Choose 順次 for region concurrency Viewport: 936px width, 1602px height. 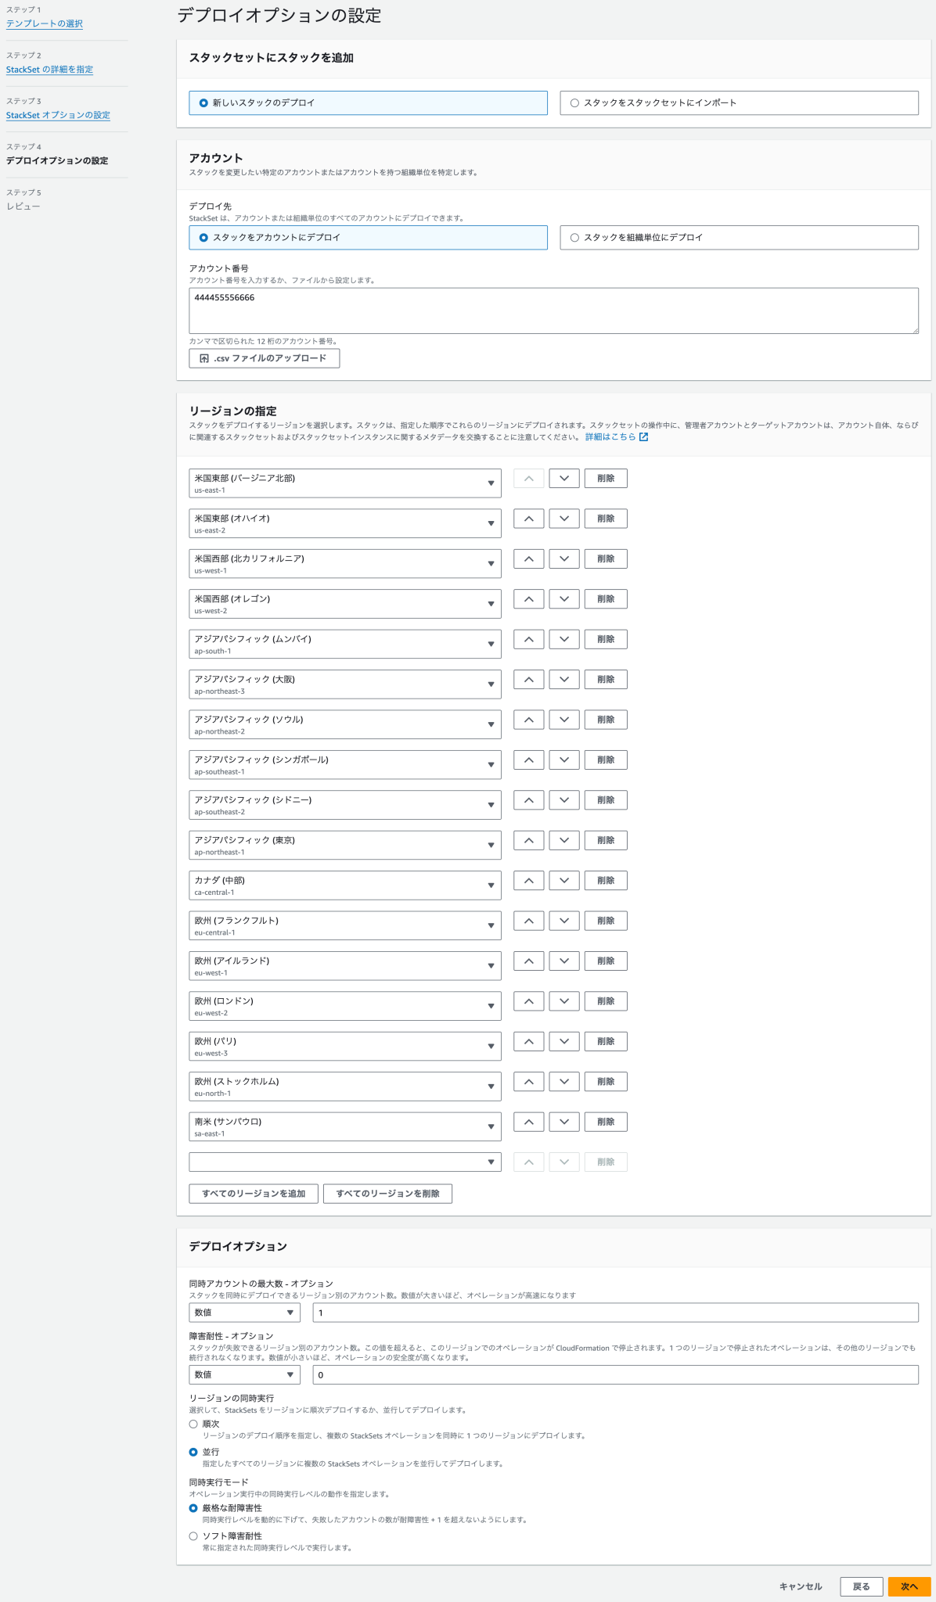[x=193, y=1424]
